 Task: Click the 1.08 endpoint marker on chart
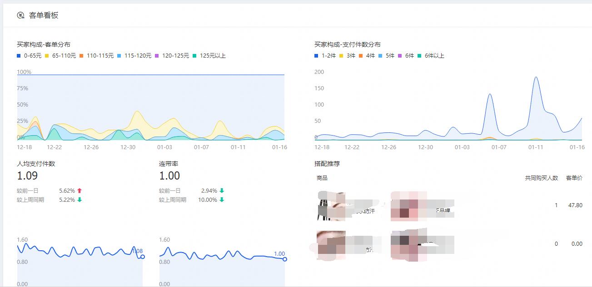[143, 257]
